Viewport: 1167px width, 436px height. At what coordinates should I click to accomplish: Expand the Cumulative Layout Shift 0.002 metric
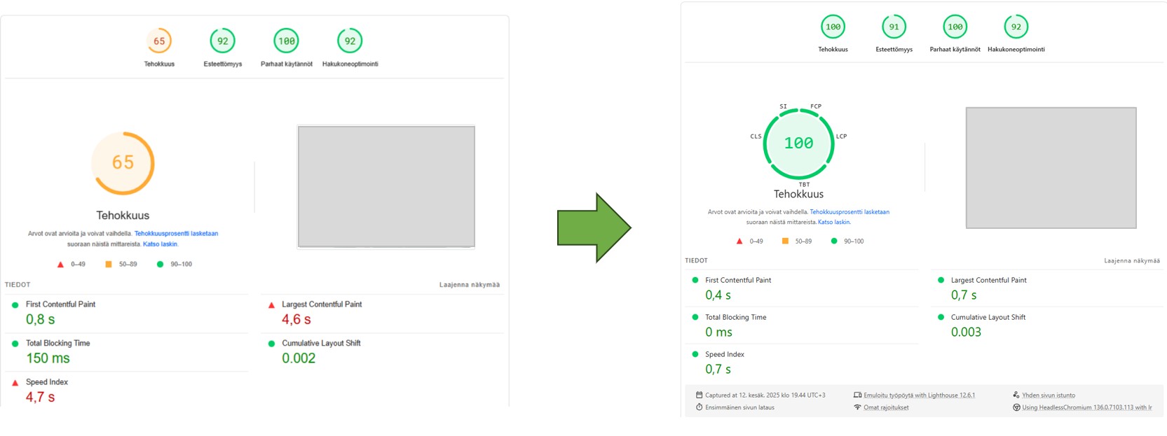pos(383,351)
